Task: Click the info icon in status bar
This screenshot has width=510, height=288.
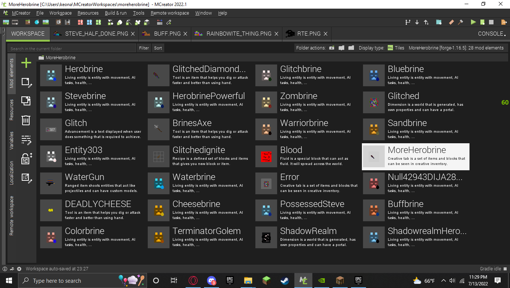Action: [x=5, y=269]
